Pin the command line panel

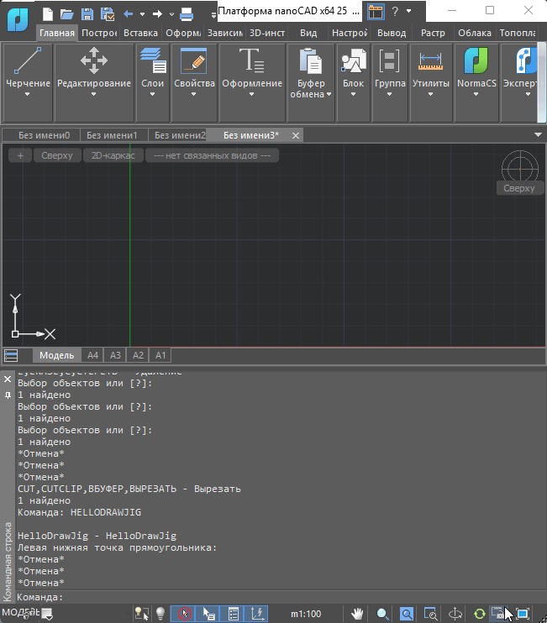click(x=8, y=395)
